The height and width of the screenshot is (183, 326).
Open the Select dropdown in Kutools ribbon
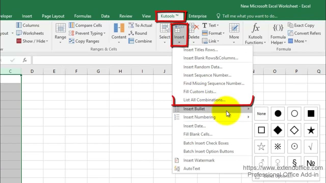(165, 33)
